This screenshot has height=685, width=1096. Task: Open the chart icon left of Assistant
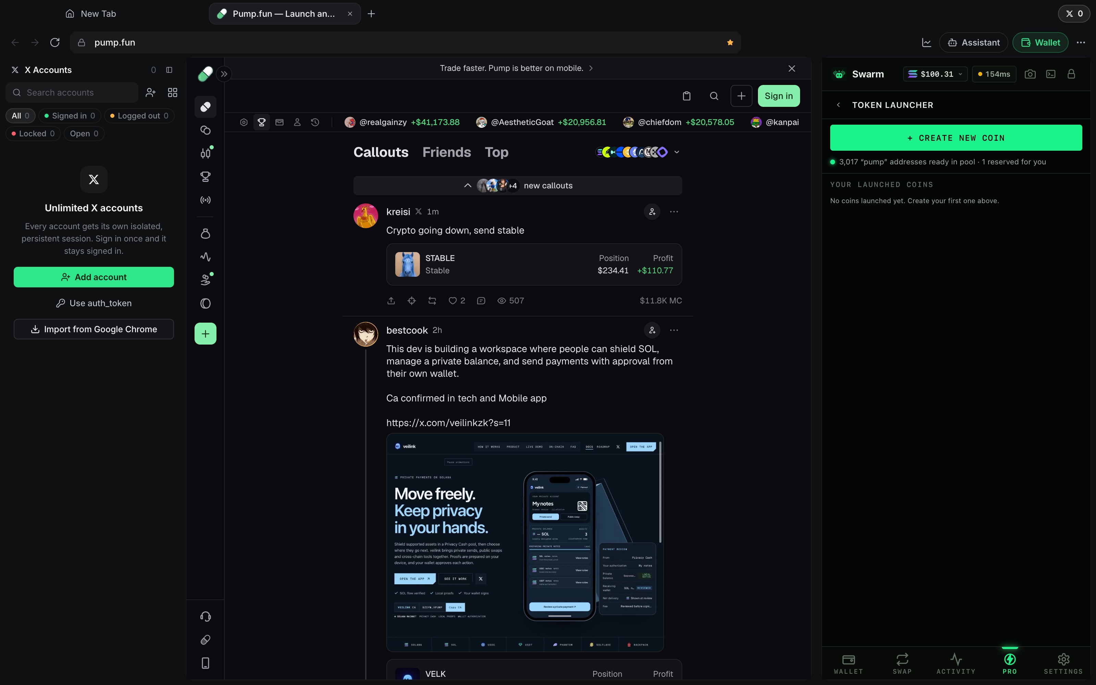pyautogui.click(x=926, y=42)
